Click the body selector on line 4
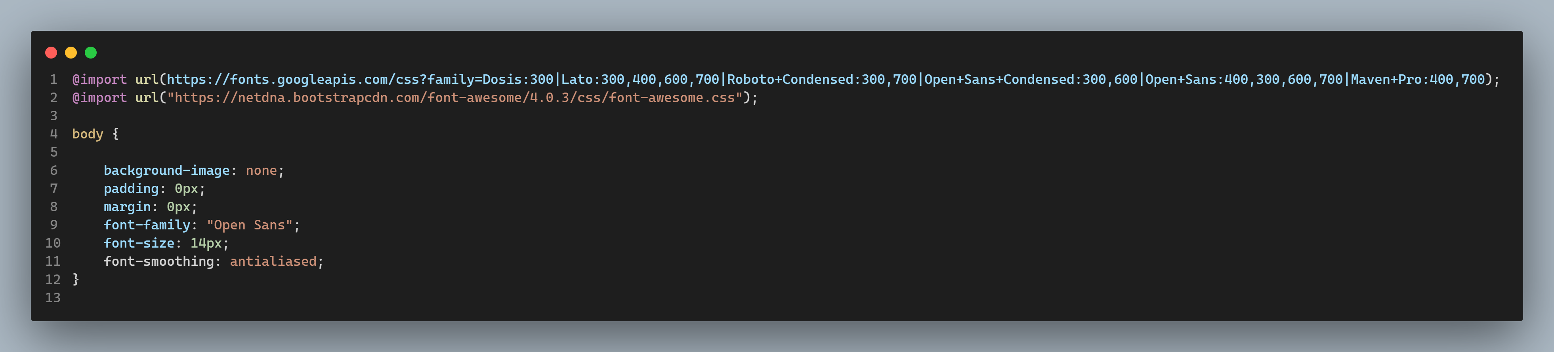 pyautogui.click(x=88, y=134)
